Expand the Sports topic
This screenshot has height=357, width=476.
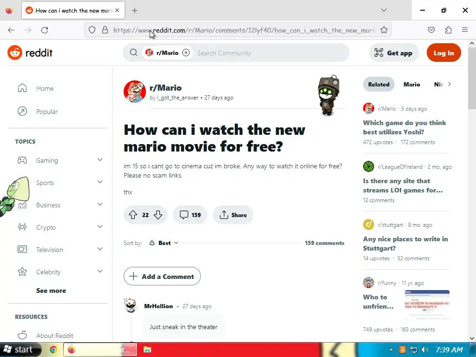[100, 182]
